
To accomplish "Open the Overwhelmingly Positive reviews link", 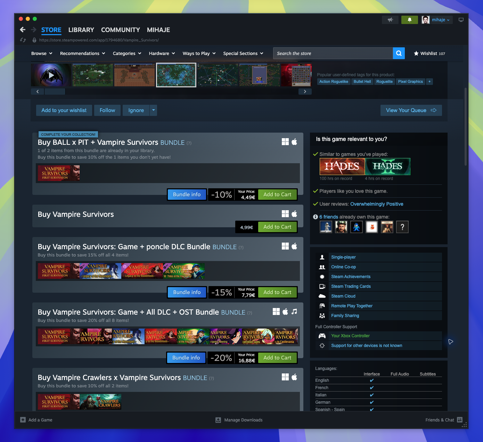I will click(x=377, y=204).
